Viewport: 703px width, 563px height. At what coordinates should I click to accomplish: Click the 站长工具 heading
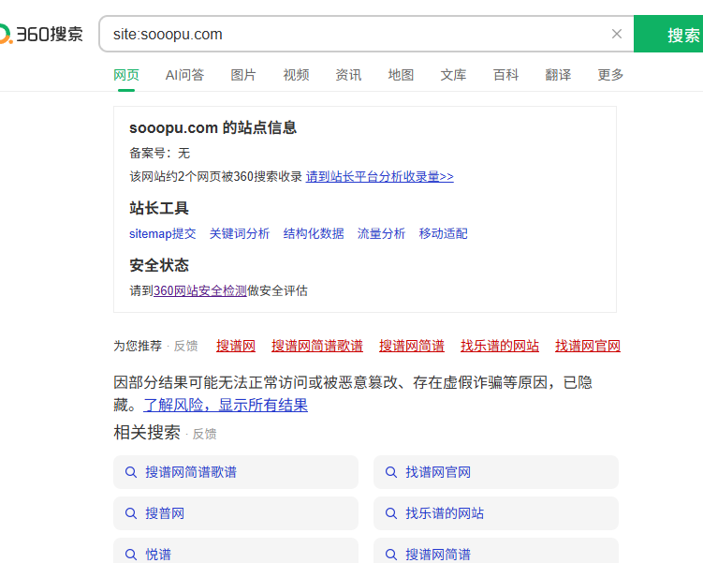(x=159, y=208)
